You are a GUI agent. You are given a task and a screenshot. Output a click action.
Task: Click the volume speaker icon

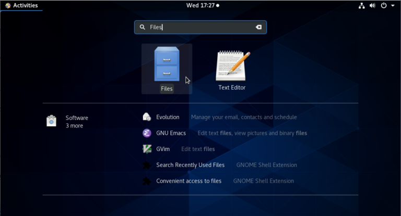[x=373, y=5]
